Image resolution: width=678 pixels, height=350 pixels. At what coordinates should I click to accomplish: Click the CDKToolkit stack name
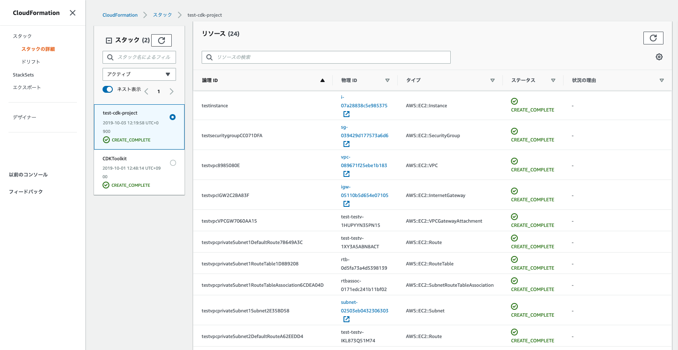click(114, 159)
